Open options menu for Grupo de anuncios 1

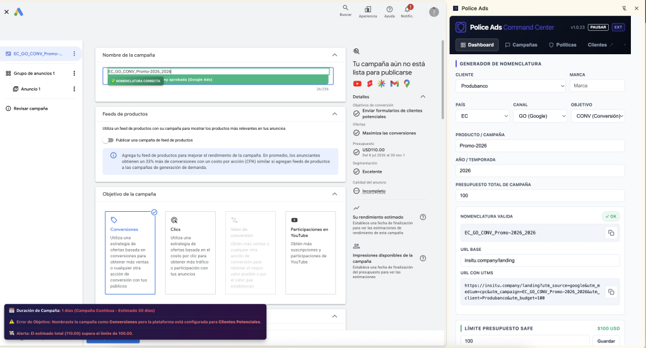pos(74,73)
